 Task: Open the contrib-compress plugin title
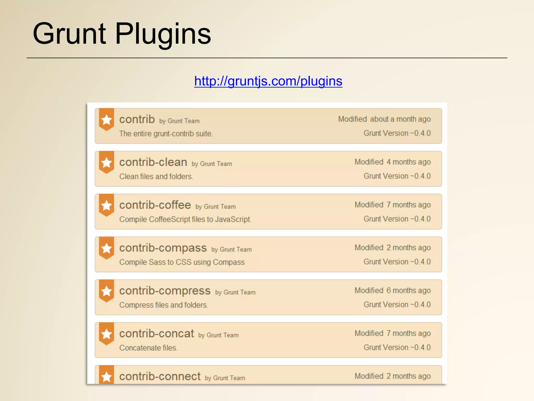click(165, 291)
